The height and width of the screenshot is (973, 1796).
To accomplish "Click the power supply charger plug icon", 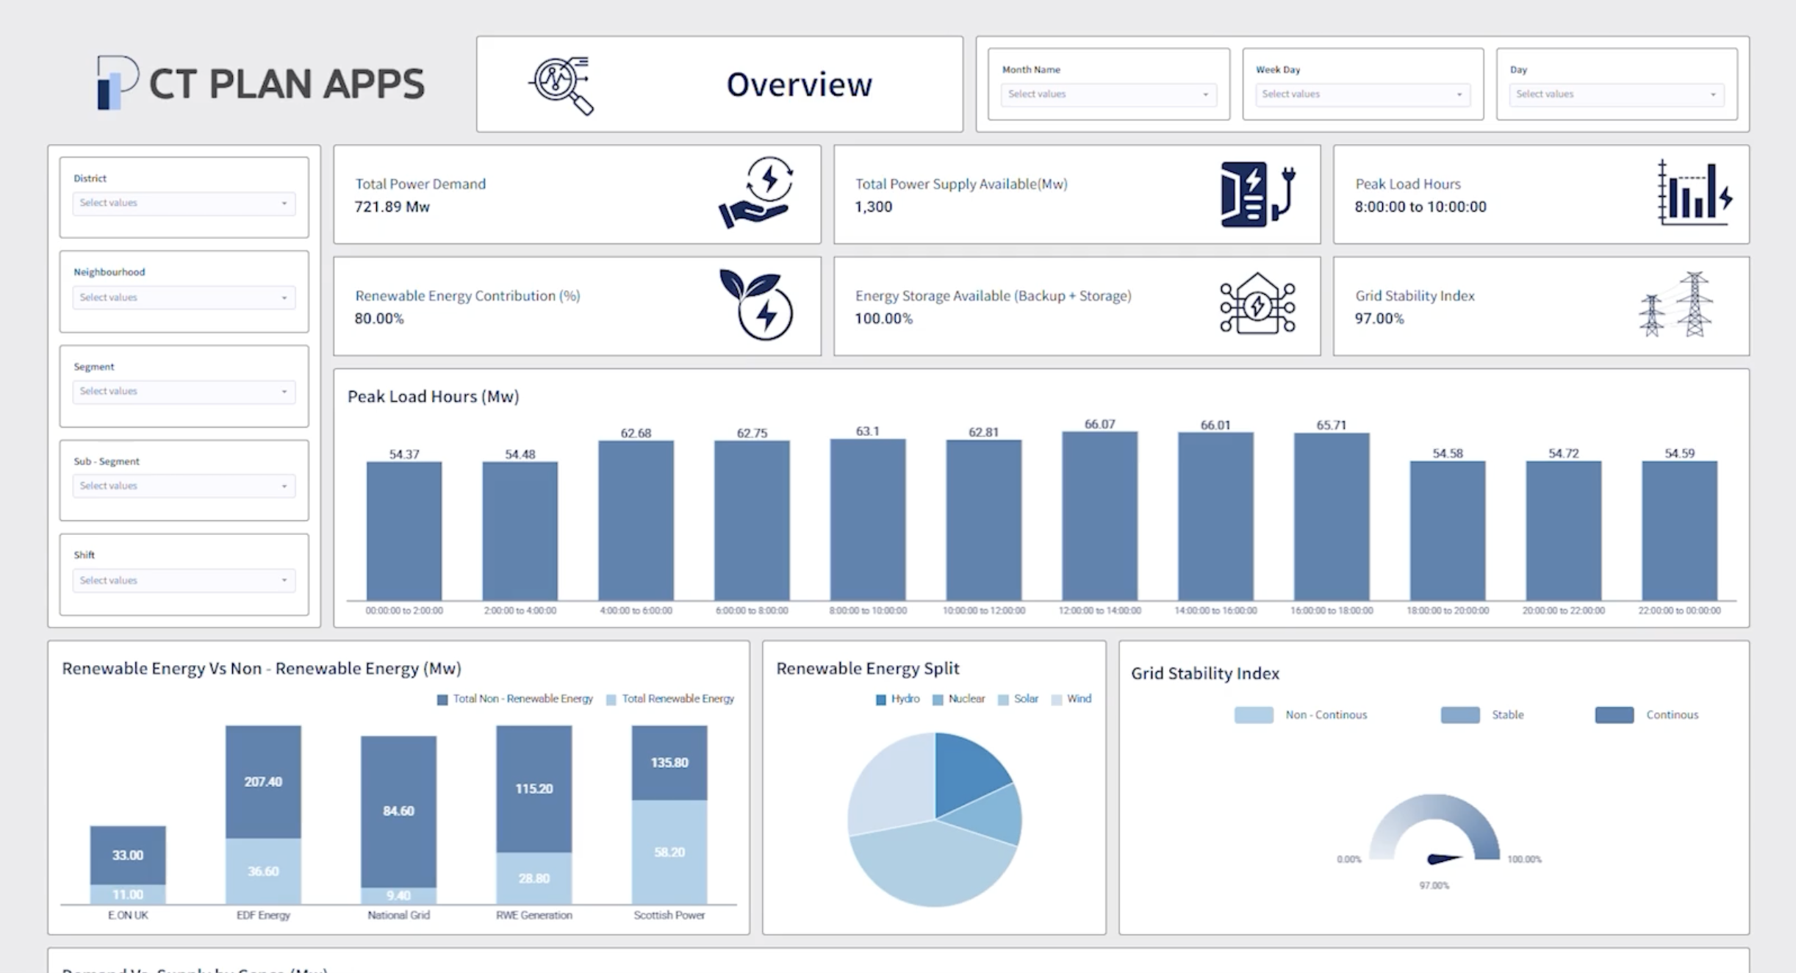I will (x=1257, y=194).
